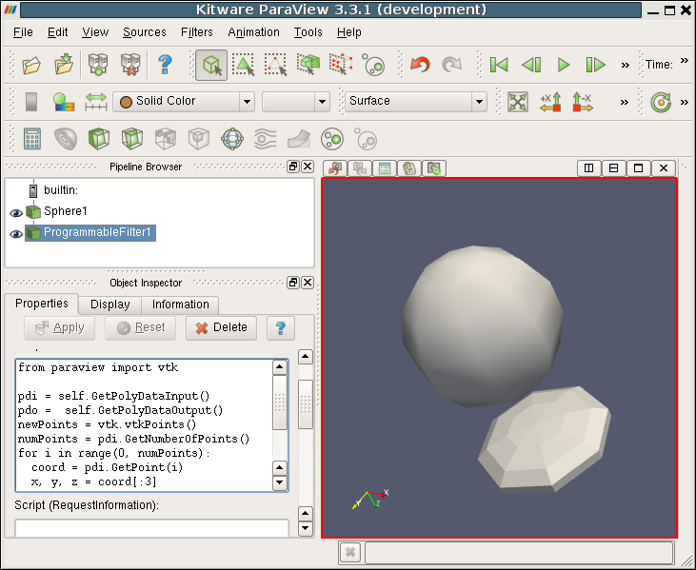
Task: Open the empty component dropdown
Action: pyautogui.click(x=295, y=102)
